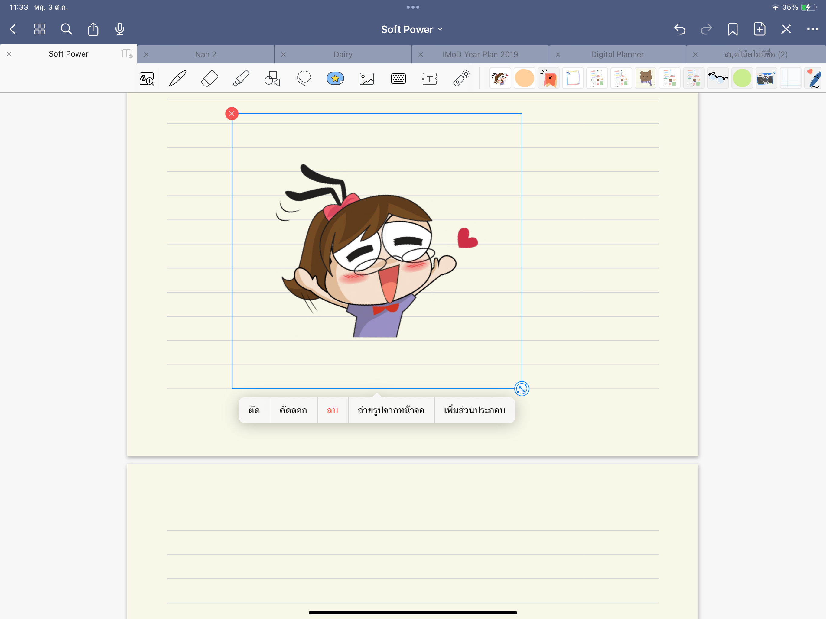Open split view option on Soft Power tab

pyautogui.click(x=127, y=54)
